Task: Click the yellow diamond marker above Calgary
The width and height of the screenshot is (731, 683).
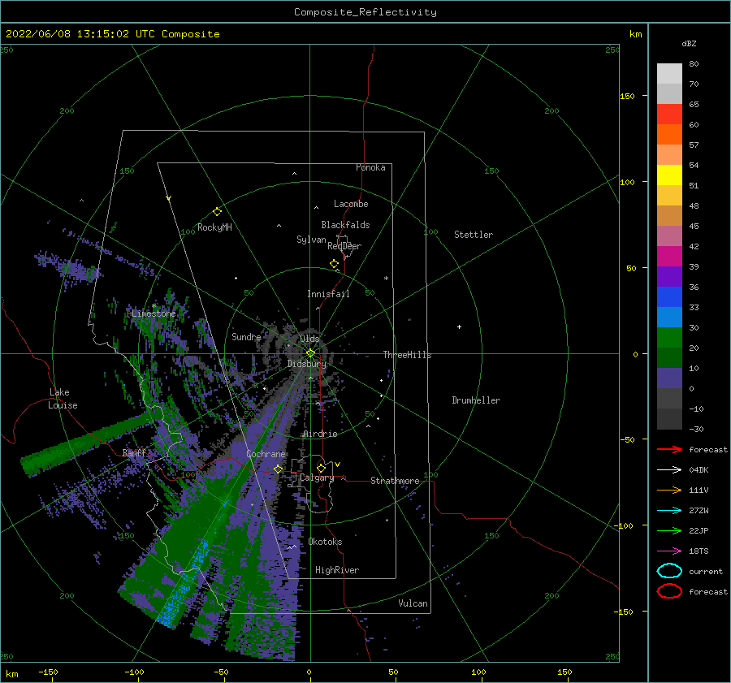Action: (321, 468)
